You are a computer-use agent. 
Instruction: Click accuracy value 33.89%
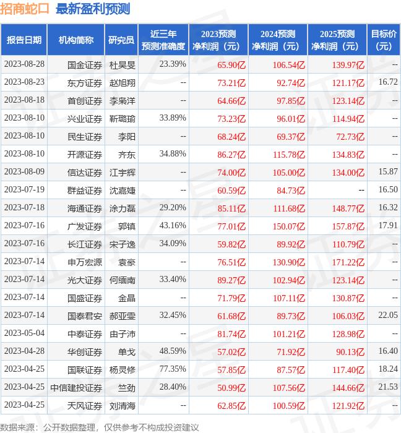click(173, 118)
